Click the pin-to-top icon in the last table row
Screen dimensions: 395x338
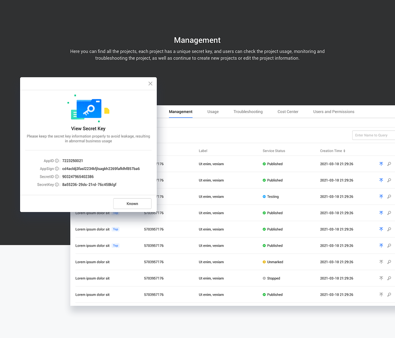click(381, 295)
